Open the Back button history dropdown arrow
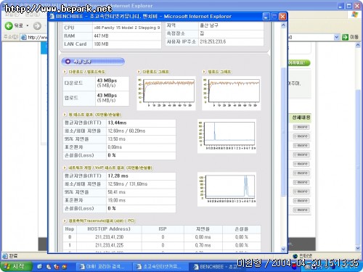363x272 pixels. click(28, 25)
